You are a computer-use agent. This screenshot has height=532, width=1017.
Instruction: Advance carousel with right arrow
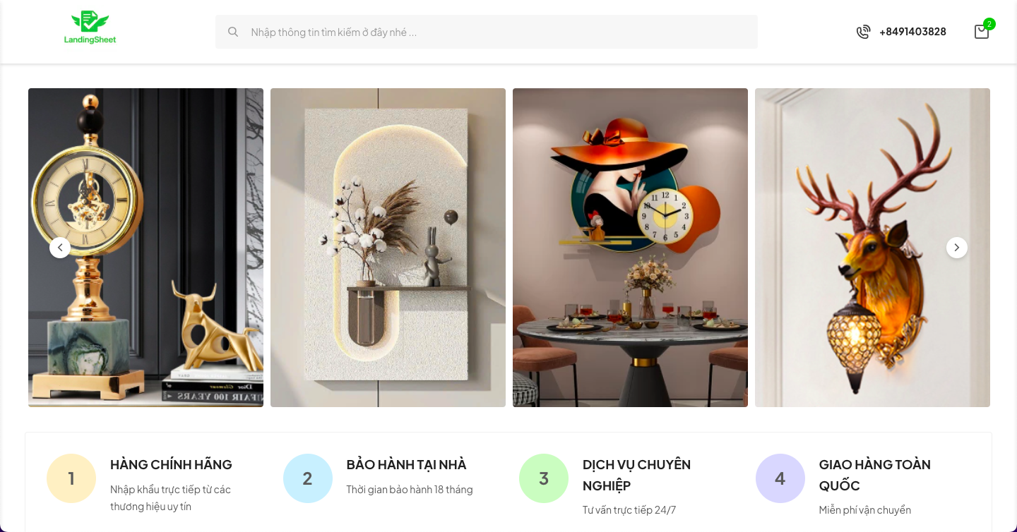[x=957, y=248]
